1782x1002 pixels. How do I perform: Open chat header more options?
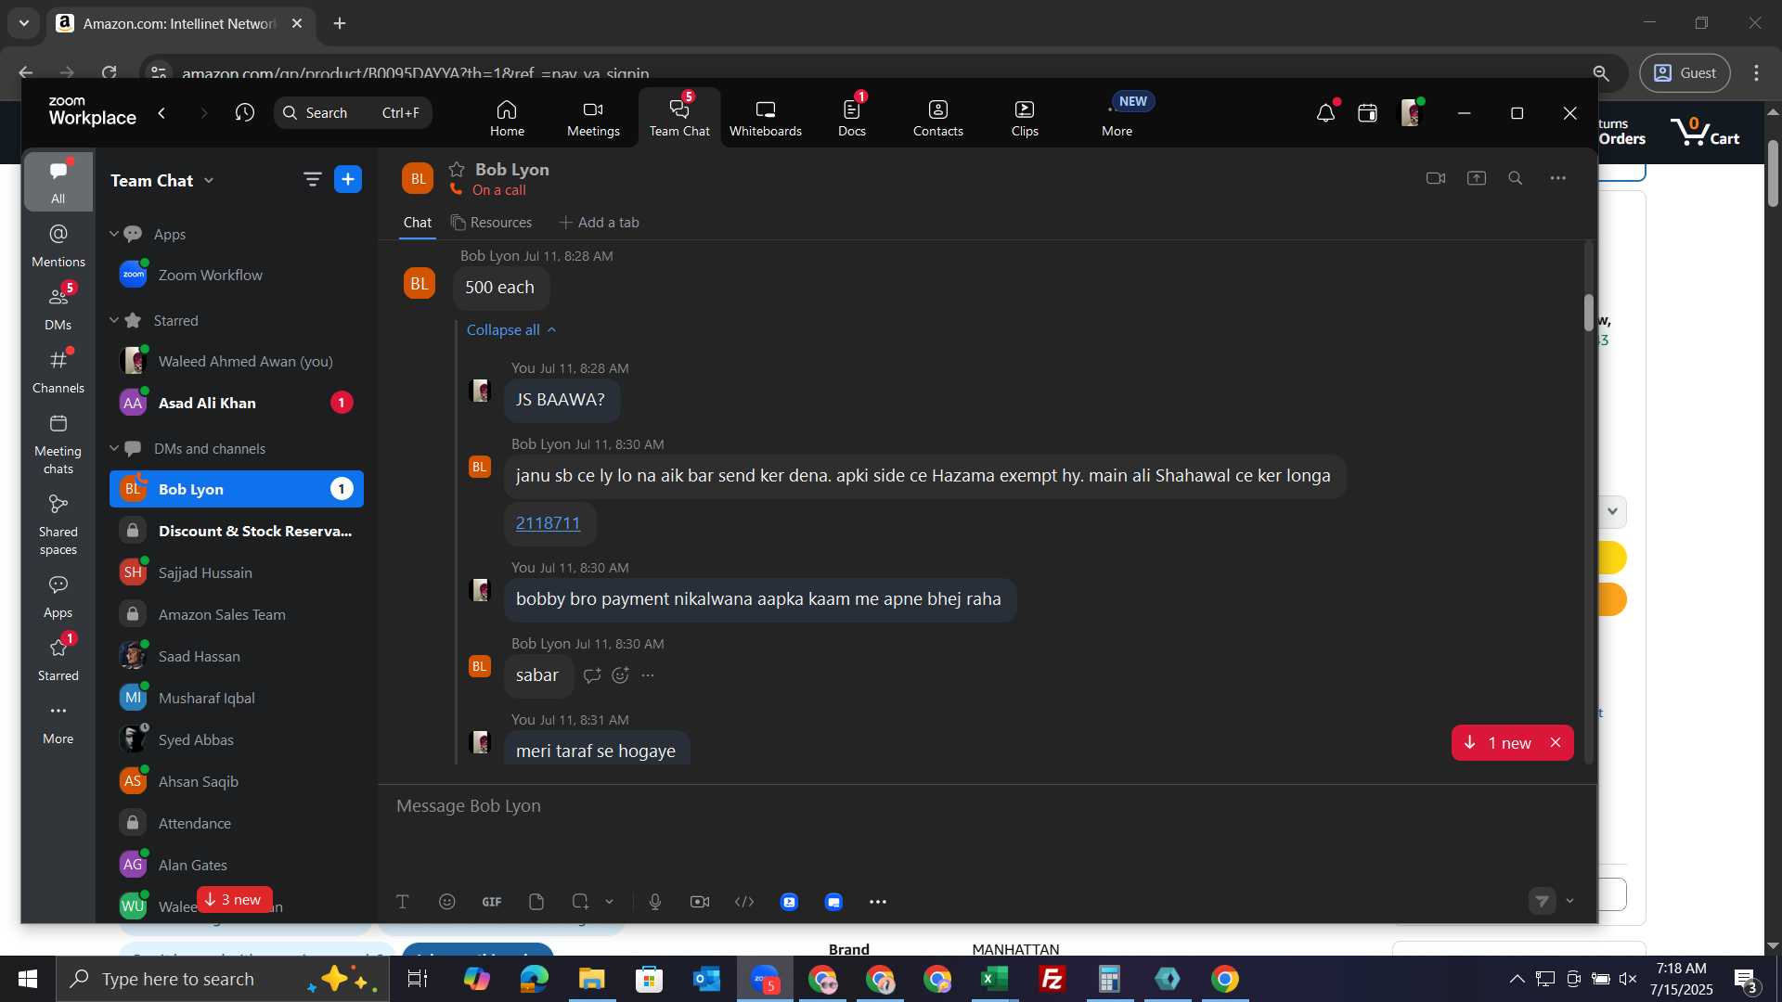coord(1558,178)
